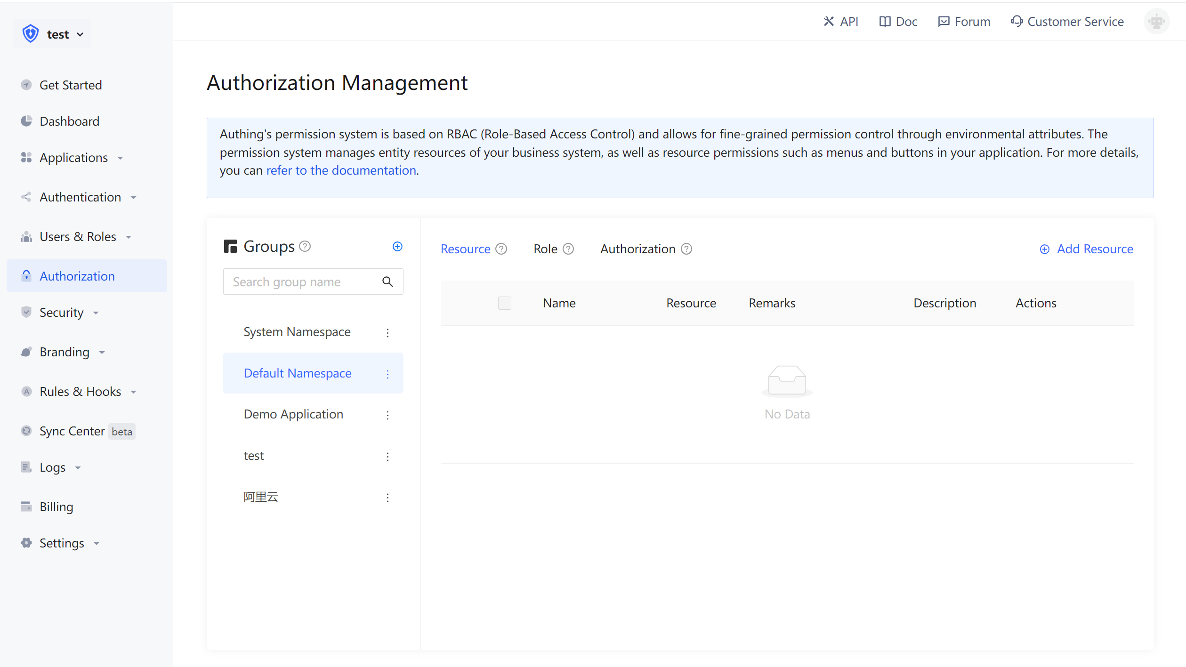Switch to the Role tab
The image size is (1186, 667).
tap(545, 249)
